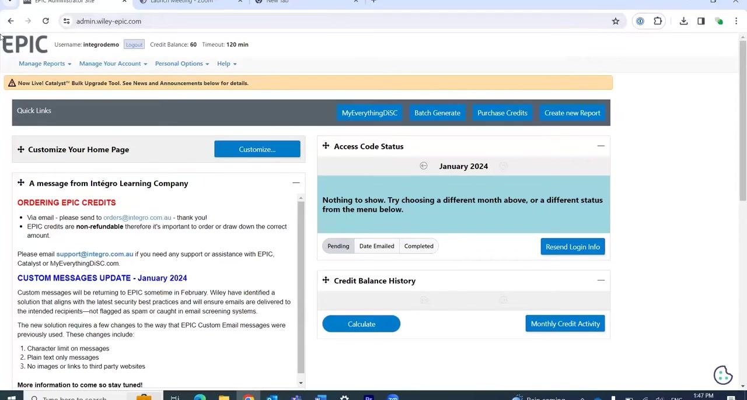This screenshot has height=400, width=747.
Task: Open the green profile avatar
Action: [x=719, y=21]
